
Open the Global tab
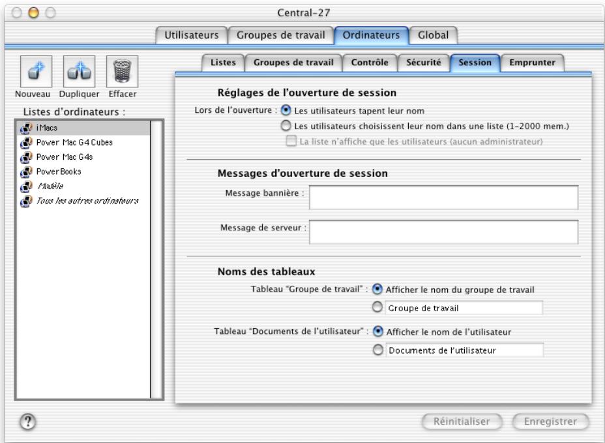pyautogui.click(x=434, y=35)
